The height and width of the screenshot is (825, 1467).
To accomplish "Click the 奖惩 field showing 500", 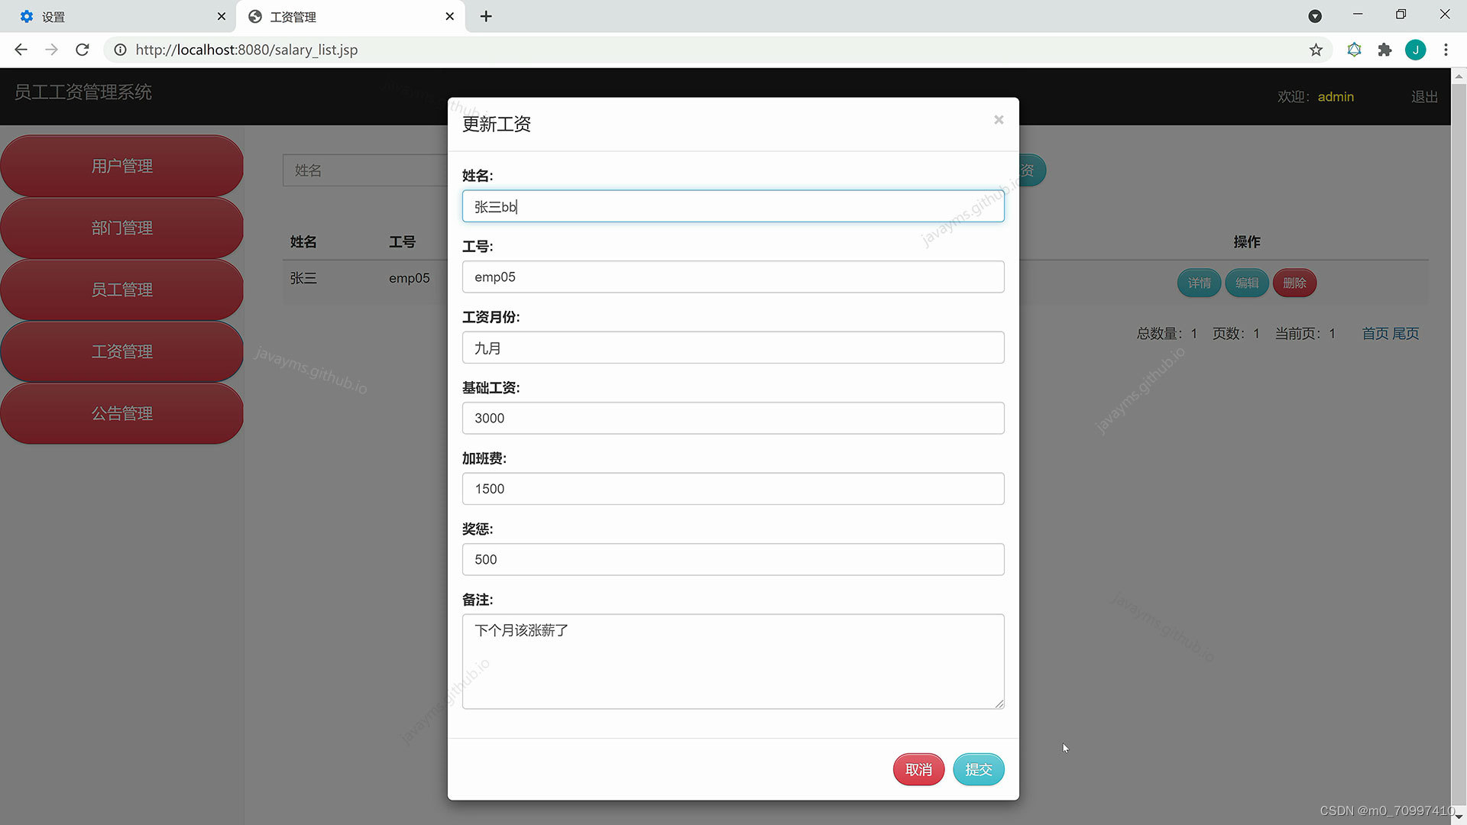I will tap(733, 559).
